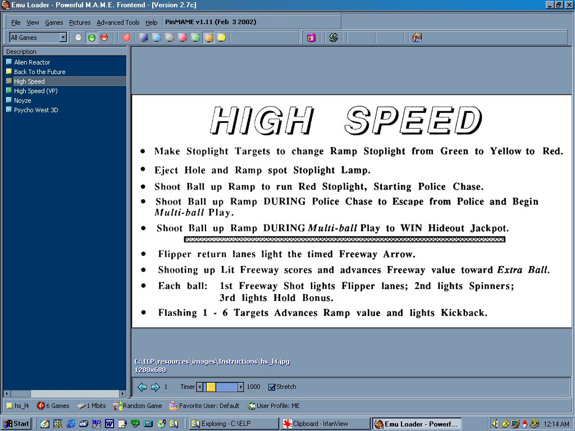
Task: Click the calculator quick launch icon
Action: [148, 424]
